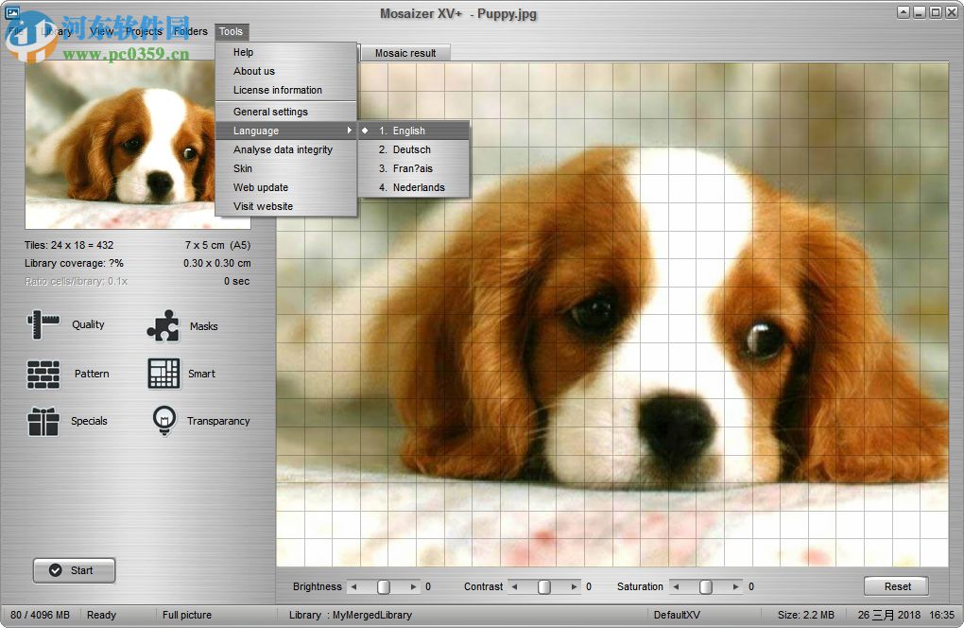Open the Projects menu
This screenshot has width=964, height=628.
[x=144, y=31]
